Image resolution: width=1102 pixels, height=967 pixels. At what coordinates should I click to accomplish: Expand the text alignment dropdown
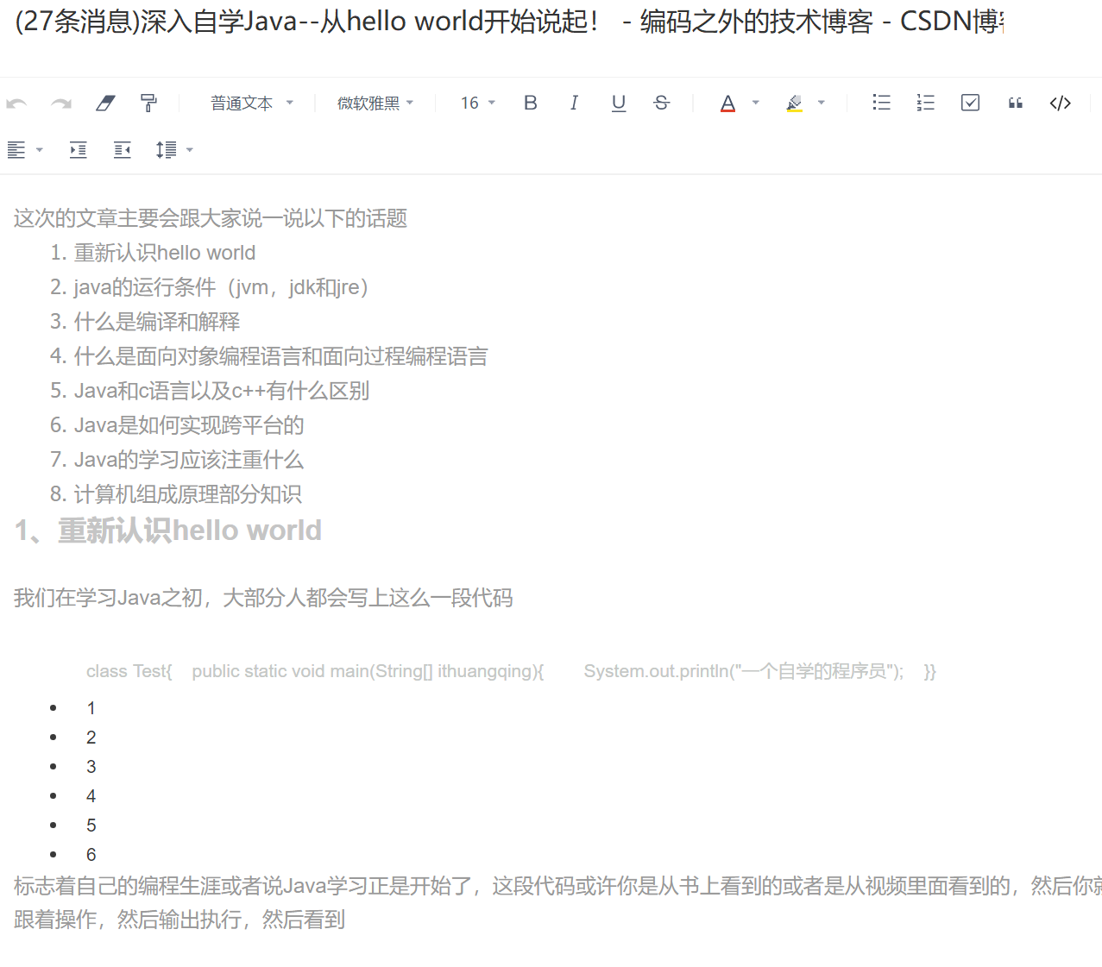click(x=41, y=149)
